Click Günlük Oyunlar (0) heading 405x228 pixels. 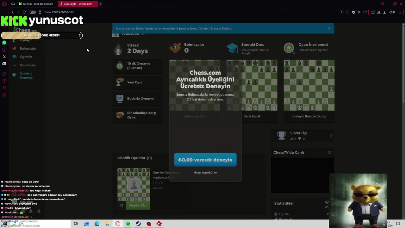pos(134,158)
